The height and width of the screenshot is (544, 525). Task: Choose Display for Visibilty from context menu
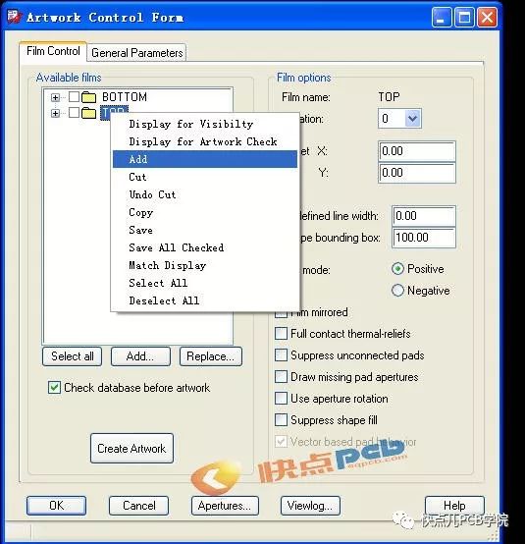(205, 124)
